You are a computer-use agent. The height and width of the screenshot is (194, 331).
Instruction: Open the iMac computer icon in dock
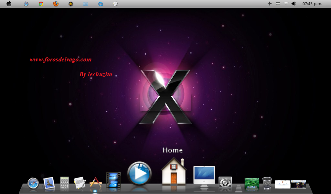(x=204, y=177)
